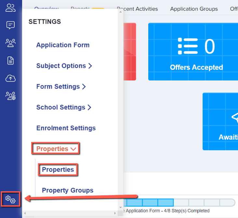Open the Application Form settings item
Viewport: 238px width, 218px height.
63,45
